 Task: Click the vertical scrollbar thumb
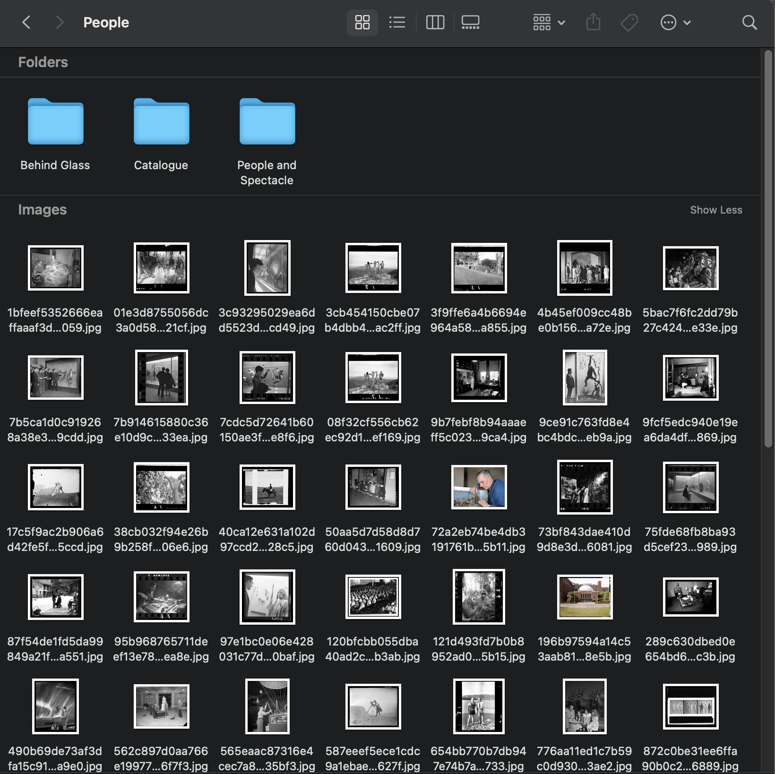(768, 248)
